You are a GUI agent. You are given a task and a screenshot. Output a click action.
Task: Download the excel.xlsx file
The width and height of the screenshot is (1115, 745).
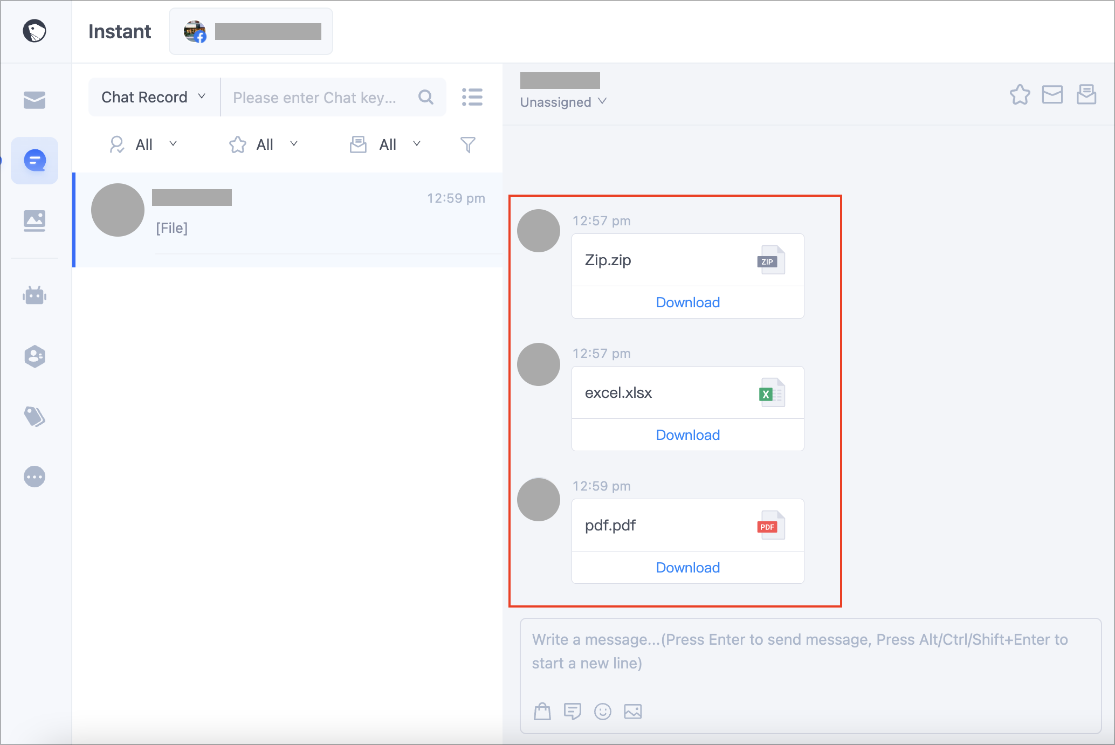tap(688, 435)
